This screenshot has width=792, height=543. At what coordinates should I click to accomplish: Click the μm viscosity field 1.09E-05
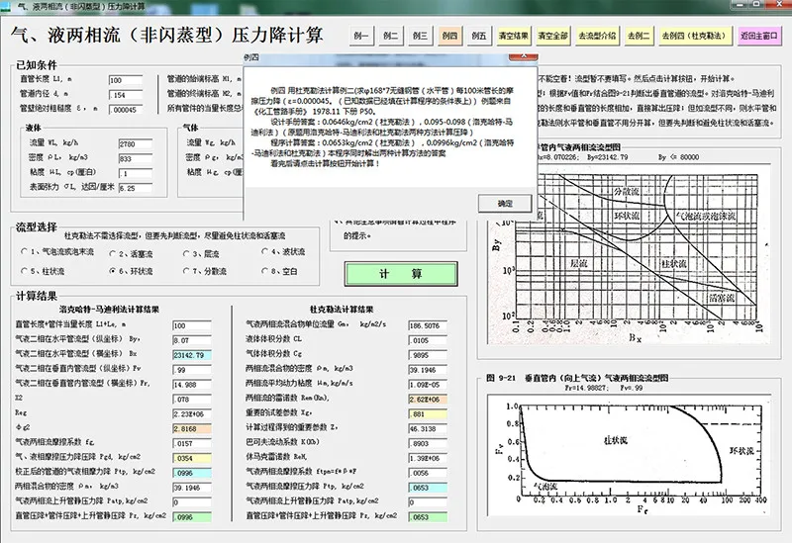click(x=428, y=385)
